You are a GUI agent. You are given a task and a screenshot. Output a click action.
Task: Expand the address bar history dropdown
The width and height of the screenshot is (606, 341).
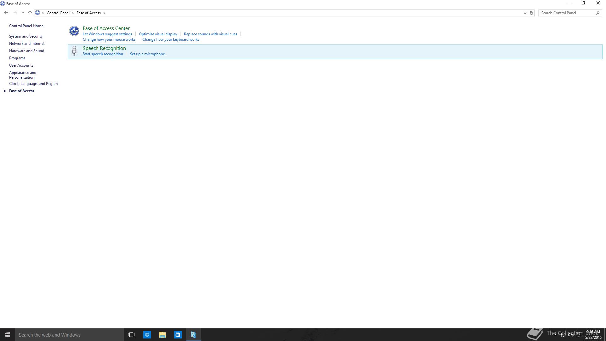(x=525, y=13)
